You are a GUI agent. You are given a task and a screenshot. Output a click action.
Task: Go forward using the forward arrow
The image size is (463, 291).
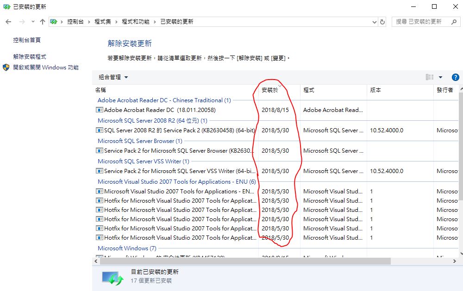[x=22, y=22]
